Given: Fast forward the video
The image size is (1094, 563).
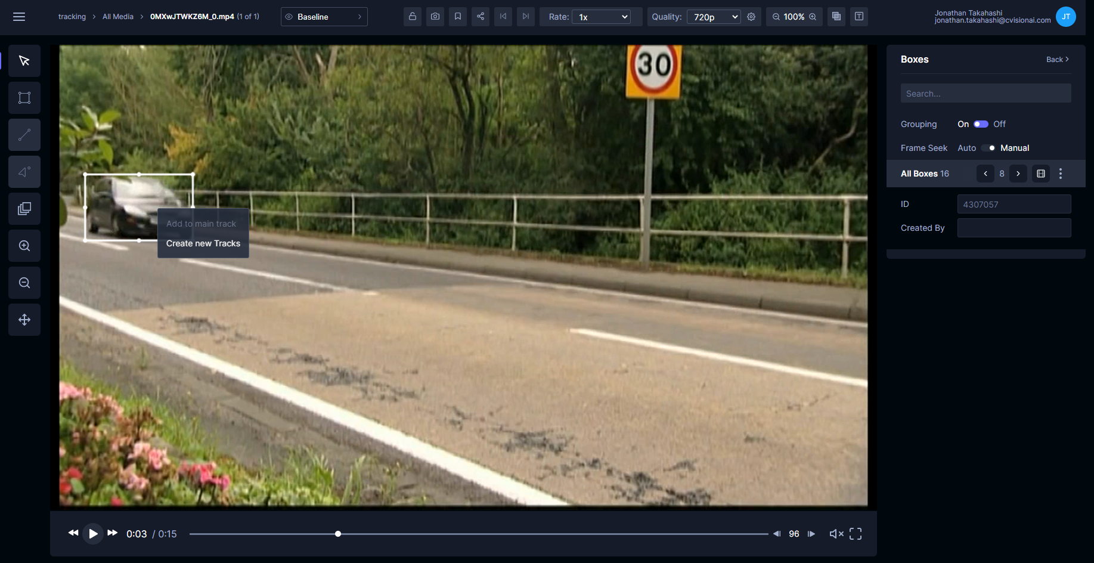Looking at the screenshot, I should tap(113, 533).
